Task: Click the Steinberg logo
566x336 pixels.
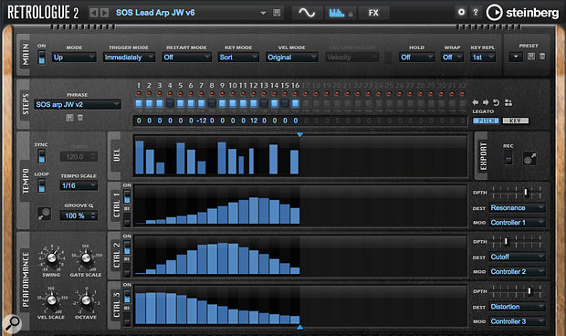Action: (522, 13)
